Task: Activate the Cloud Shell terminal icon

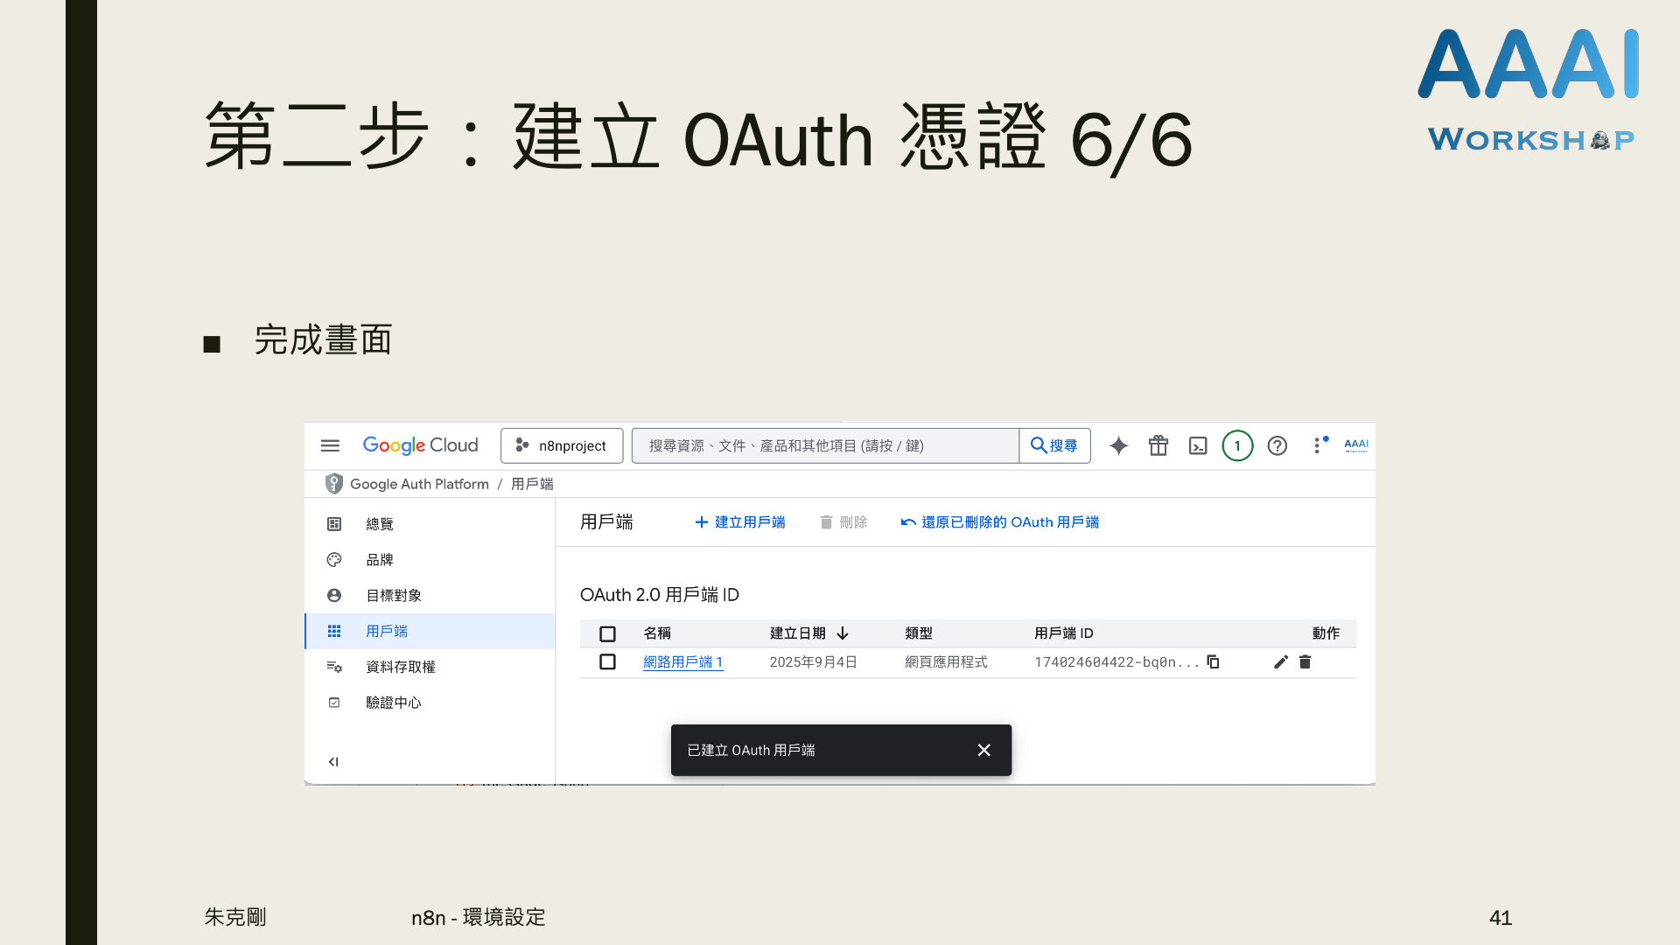Action: click(1198, 446)
